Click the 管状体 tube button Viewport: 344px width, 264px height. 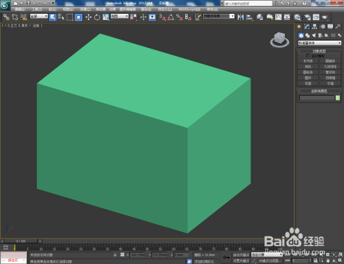pos(330,72)
